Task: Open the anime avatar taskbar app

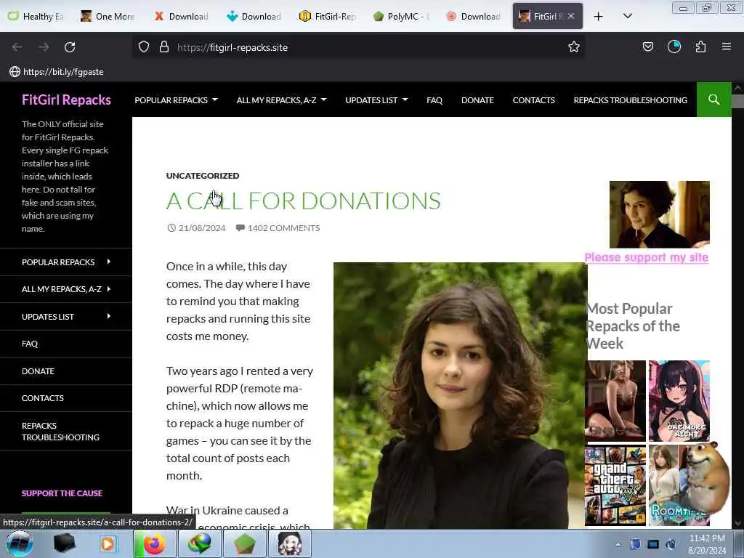Action: (289, 543)
